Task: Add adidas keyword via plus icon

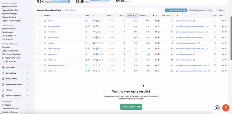Action: (x=45, y=21)
